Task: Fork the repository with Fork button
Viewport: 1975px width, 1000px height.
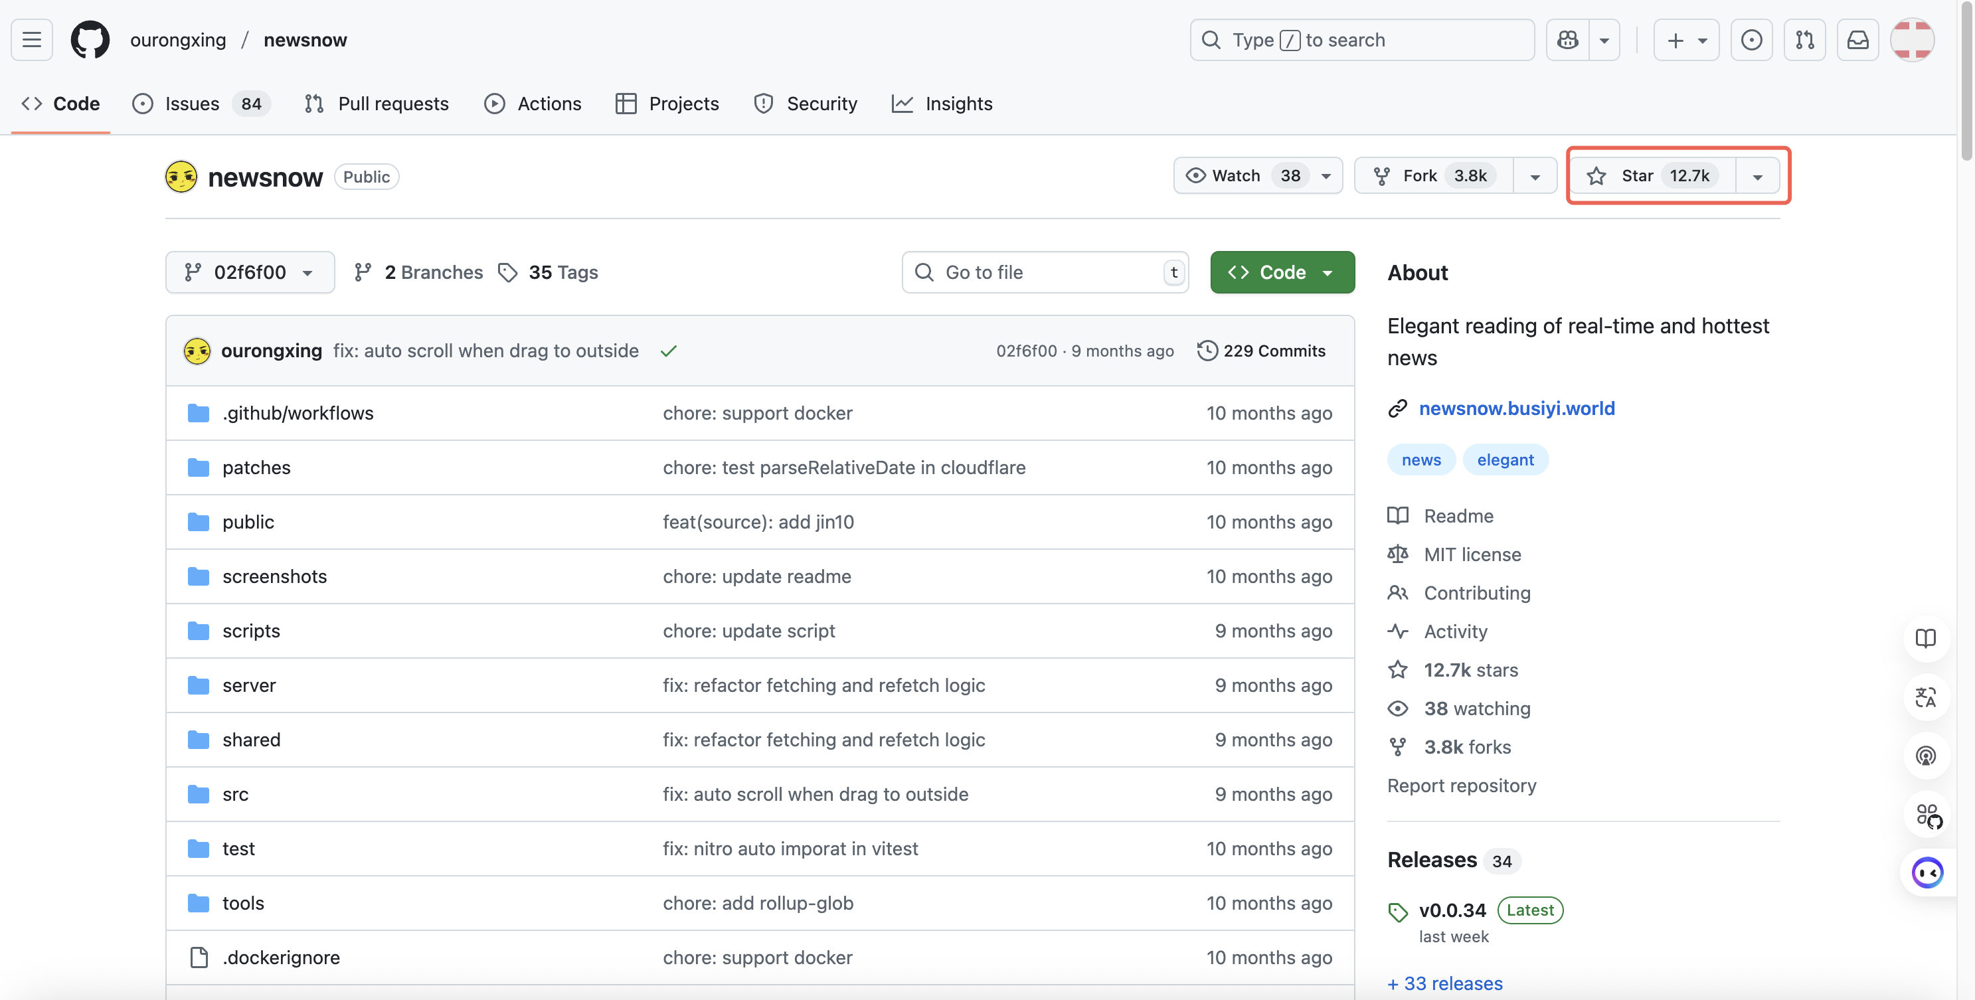Action: coord(1434,175)
